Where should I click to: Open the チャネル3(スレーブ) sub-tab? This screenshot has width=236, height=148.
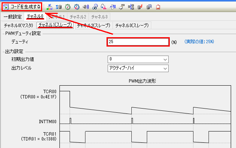(x=132, y=26)
